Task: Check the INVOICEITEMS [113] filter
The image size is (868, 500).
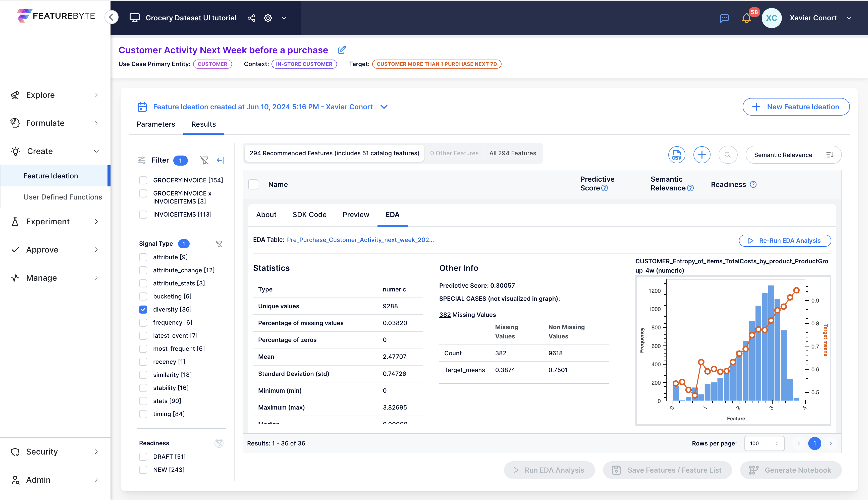Action: pos(143,215)
